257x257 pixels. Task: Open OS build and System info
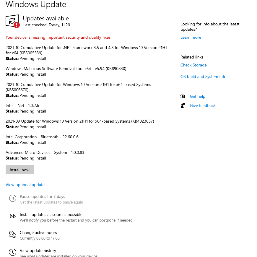pos(203,77)
